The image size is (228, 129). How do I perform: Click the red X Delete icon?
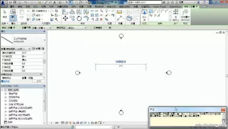(101, 19)
